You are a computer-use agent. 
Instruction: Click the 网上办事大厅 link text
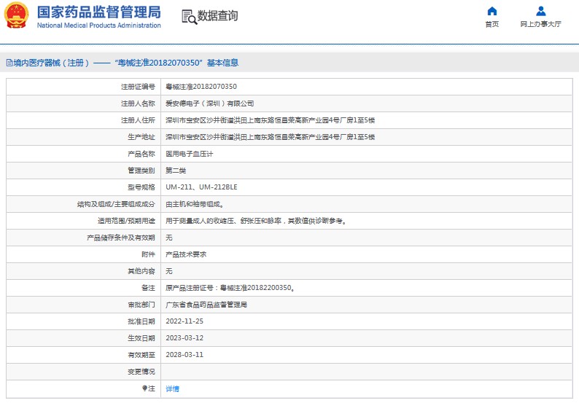point(540,24)
